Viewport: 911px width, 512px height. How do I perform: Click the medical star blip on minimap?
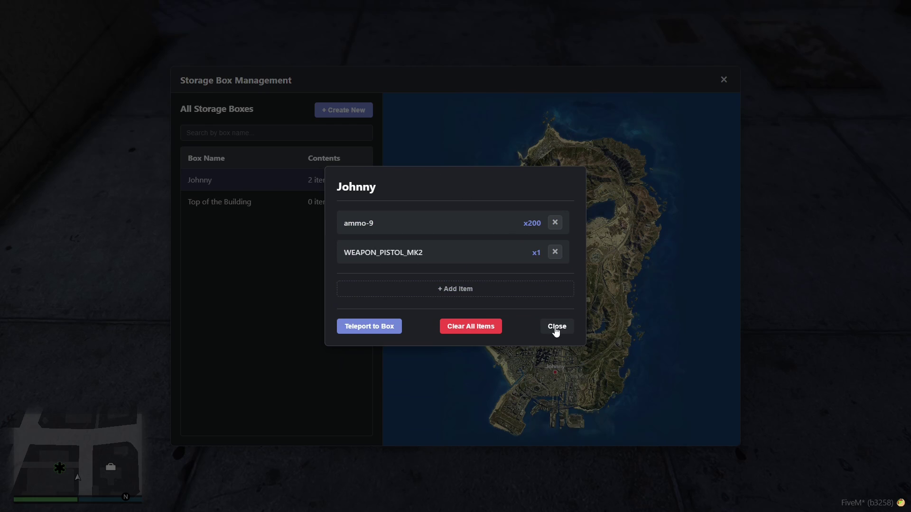click(59, 468)
